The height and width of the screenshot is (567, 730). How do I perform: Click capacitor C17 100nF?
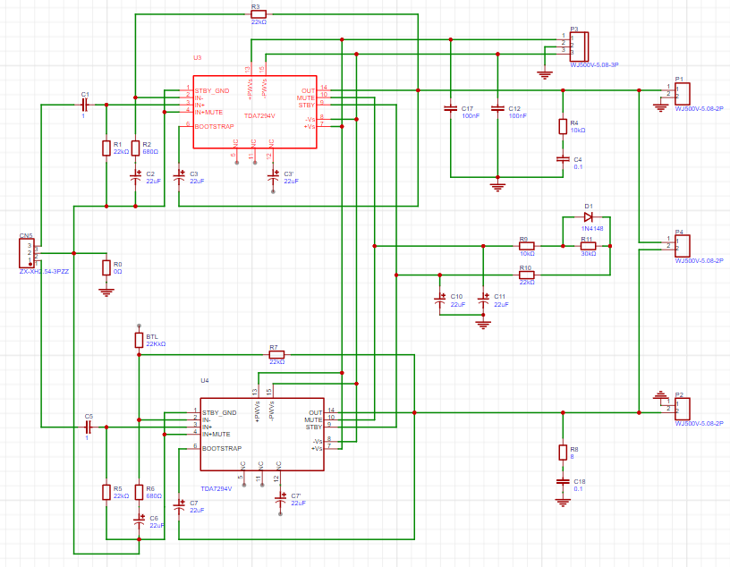[451, 109]
